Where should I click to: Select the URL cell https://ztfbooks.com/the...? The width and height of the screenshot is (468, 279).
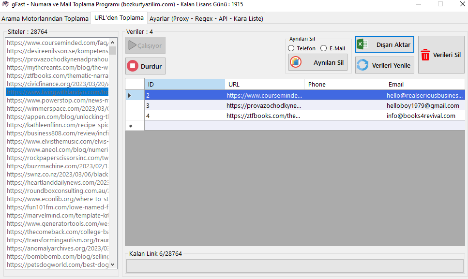click(265, 116)
